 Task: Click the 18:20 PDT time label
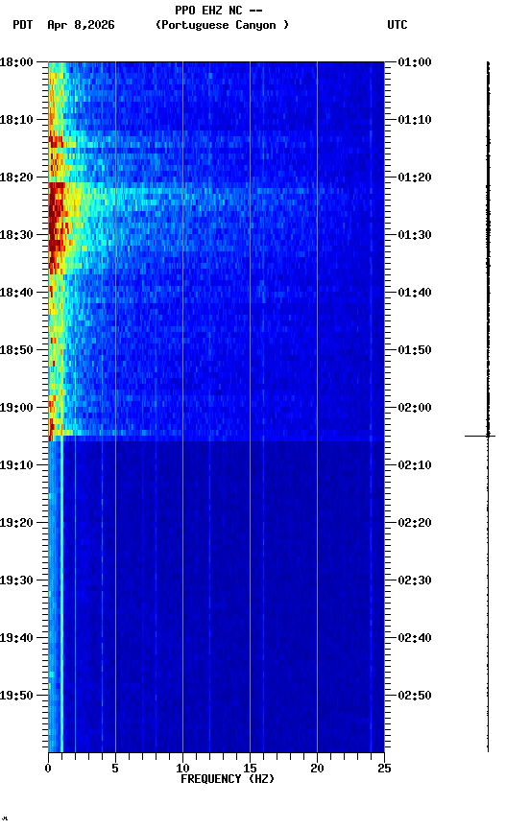(16, 178)
